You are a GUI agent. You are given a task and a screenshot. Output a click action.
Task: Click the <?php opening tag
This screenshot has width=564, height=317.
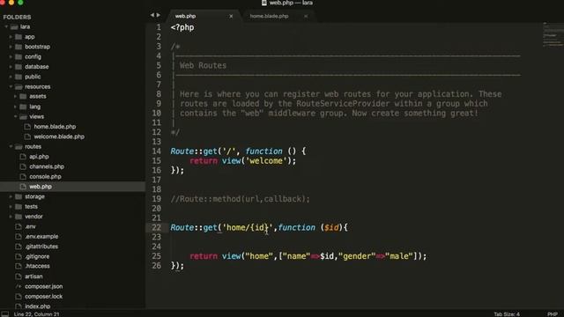coord(182,27)
